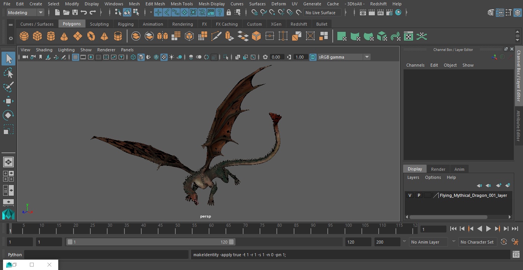Step forward one frame

point(506,229)
